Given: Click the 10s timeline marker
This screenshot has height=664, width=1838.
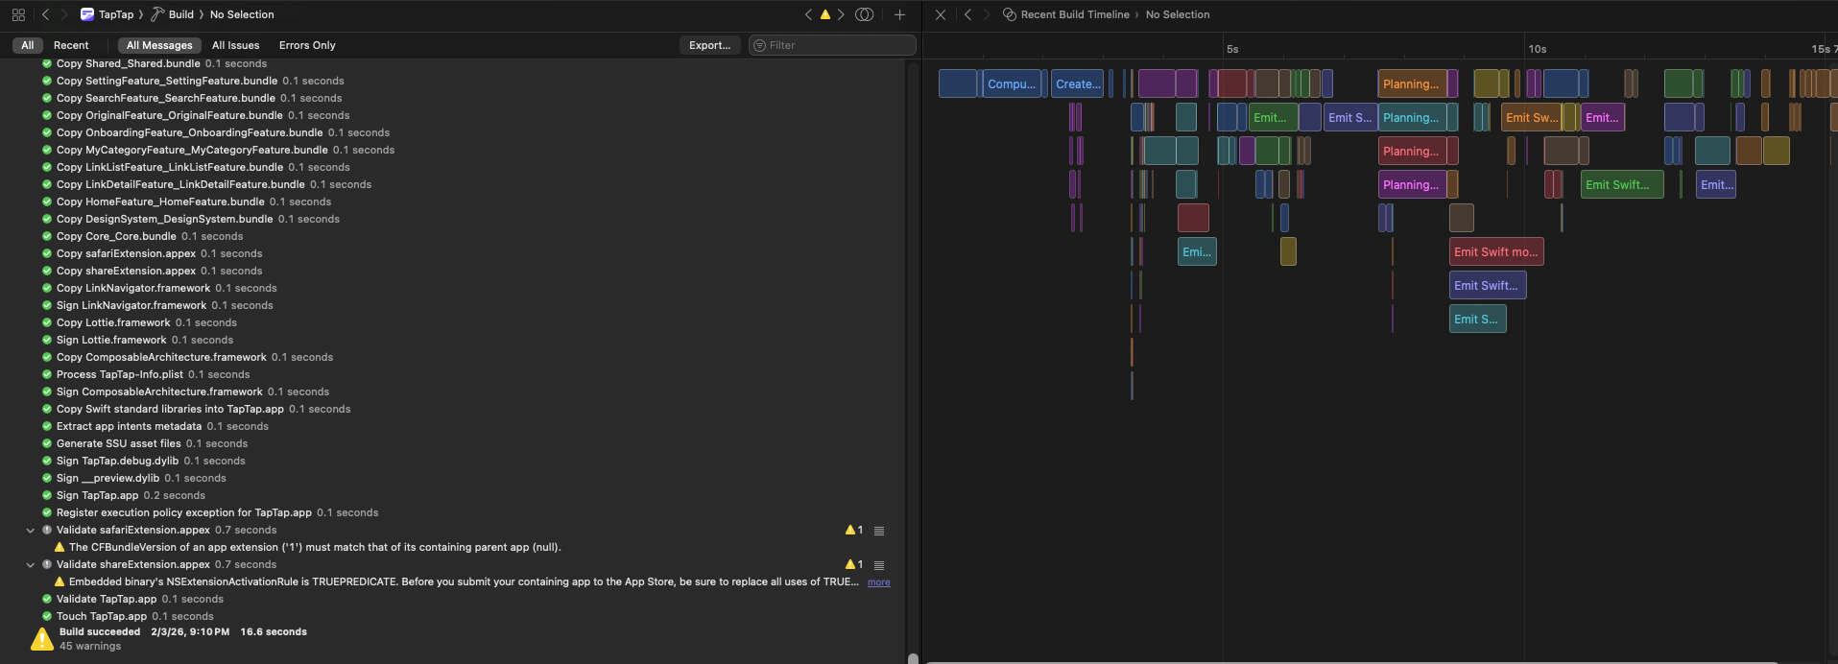Looking at the screenshot, I should (x=1538, y=49).
